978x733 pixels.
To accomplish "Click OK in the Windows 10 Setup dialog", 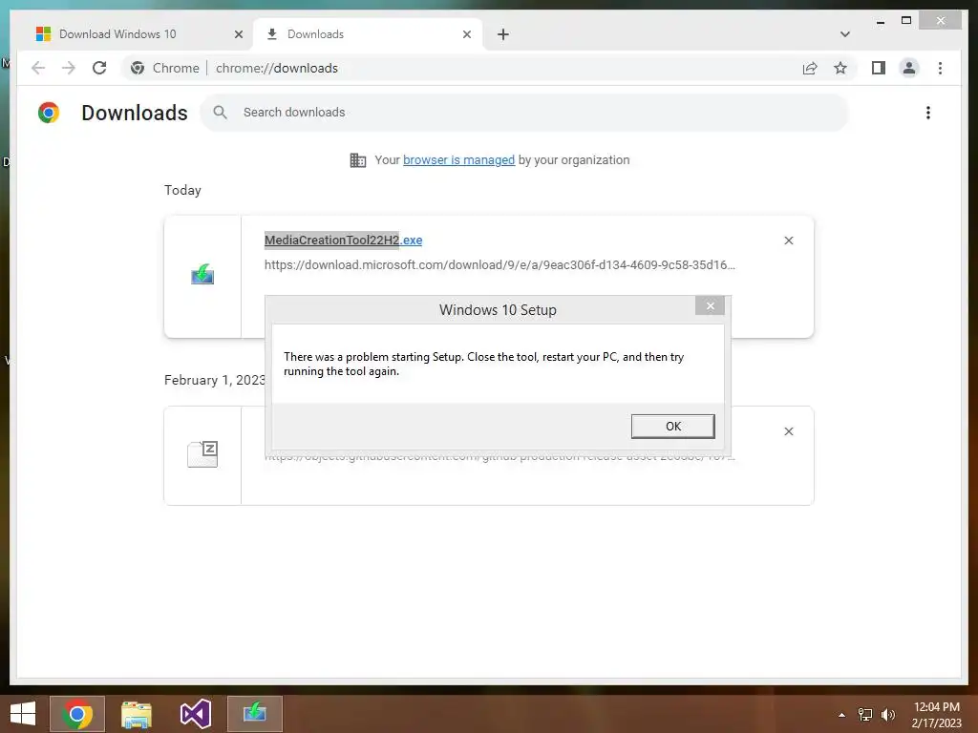I will coord(672,427).
